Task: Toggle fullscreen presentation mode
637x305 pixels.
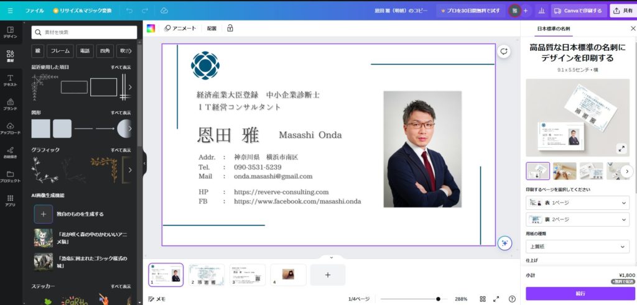Action: [496, 299]
